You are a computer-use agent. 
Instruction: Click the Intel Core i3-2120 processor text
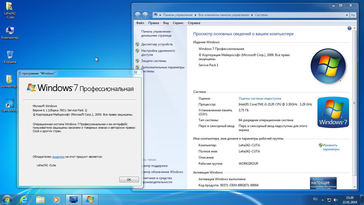point(275,104)
